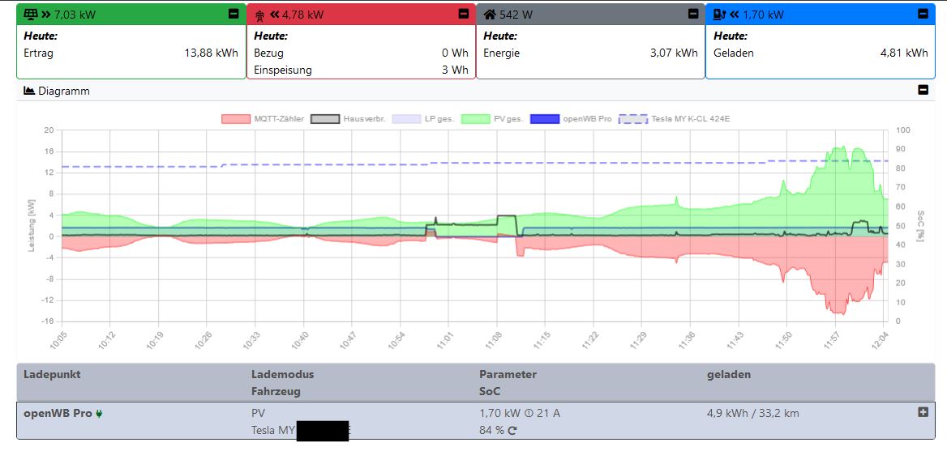This screenshot has height=451, width=947.
Task: Click the charging station icon in blue header
Action: click(719, 15)
